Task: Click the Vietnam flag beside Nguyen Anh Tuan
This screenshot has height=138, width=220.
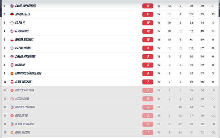Action: (x=12, y=90)
